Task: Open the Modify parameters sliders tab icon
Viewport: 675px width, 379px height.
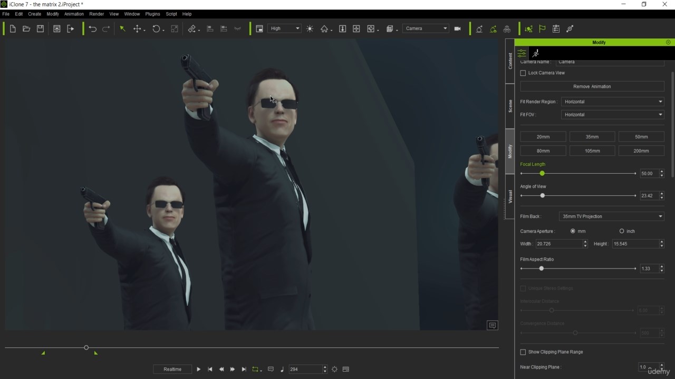Action: click(x=522, y=53)
